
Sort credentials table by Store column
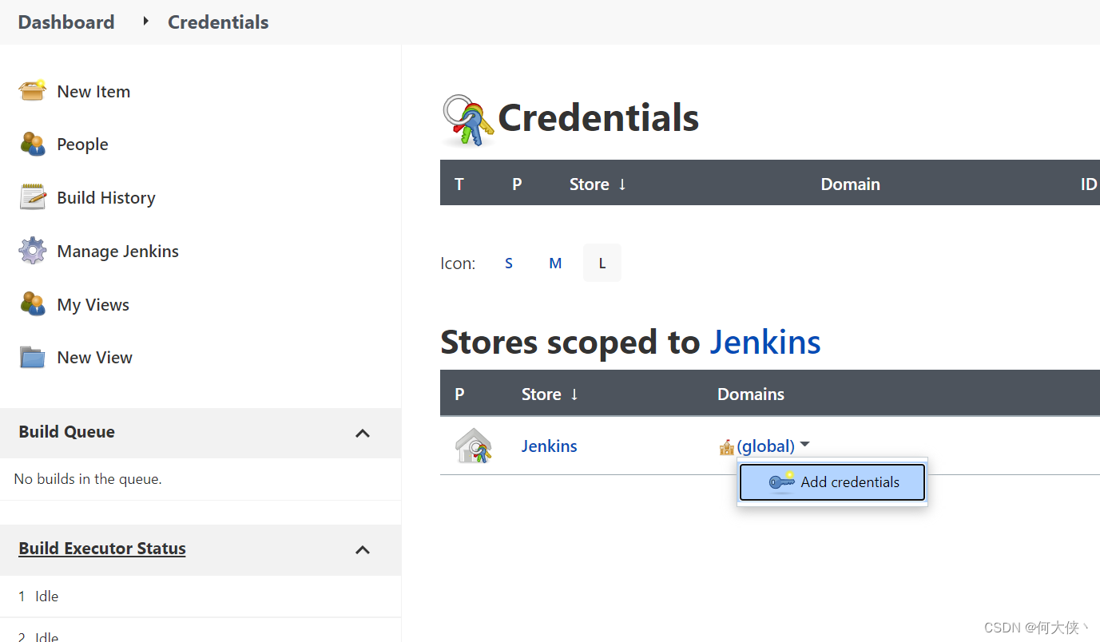pyautogui.click(x=598, y=184)
